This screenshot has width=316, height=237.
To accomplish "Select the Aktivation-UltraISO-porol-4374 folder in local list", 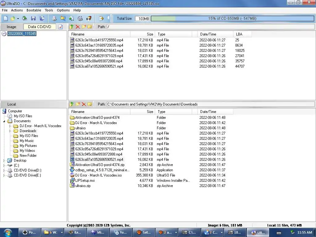I will pyautogui.click(x=97, y=118).
